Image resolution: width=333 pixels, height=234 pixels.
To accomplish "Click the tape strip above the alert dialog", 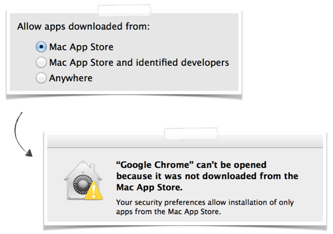I will coord(191,134).
